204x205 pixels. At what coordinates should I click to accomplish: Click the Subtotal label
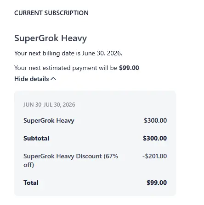point(36,138)
